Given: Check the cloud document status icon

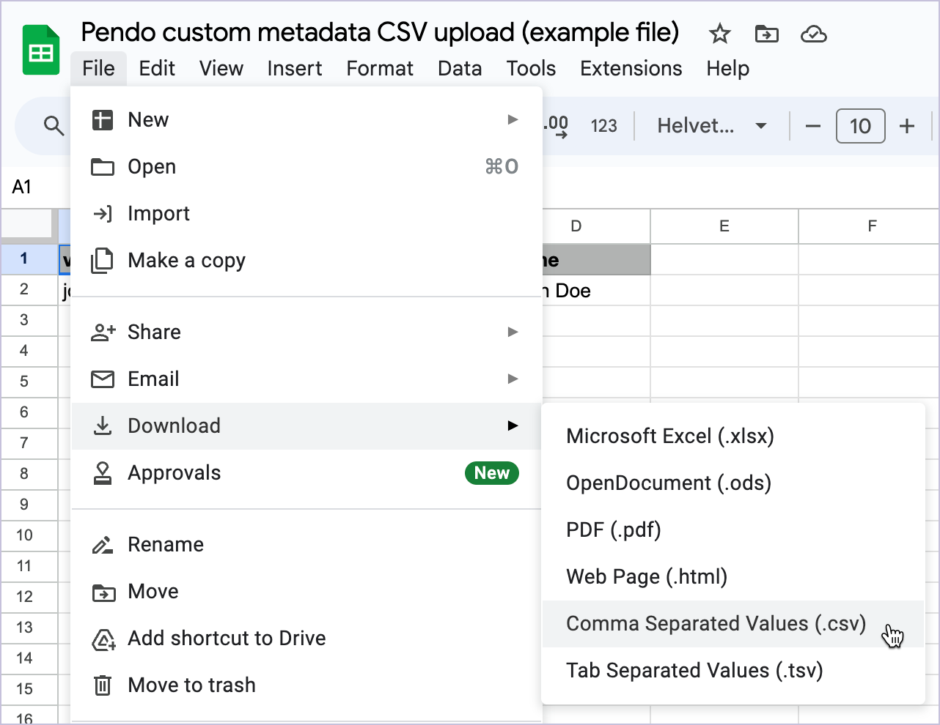Looking at the screenshot, I should (x=814, y=34).
